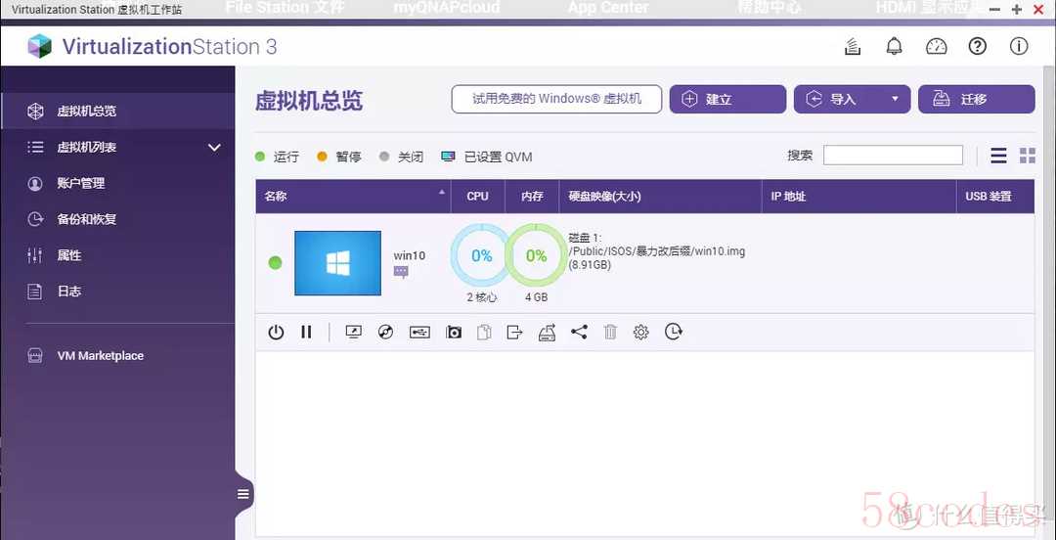The image size is (1056, 540).
Task: Share the win10 VM with share icon
Action: pos(579,332)
